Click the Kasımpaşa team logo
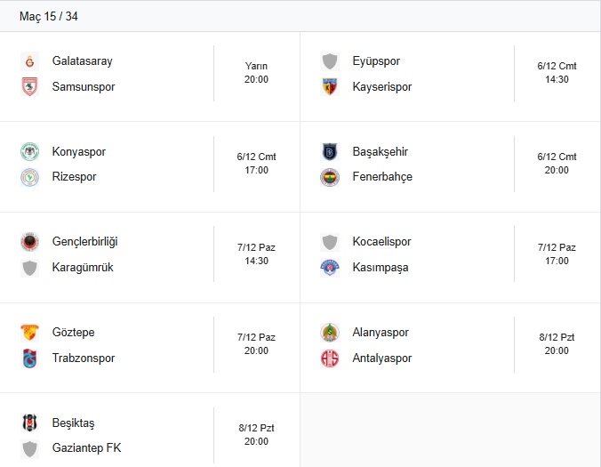 [x=330, y=268]
